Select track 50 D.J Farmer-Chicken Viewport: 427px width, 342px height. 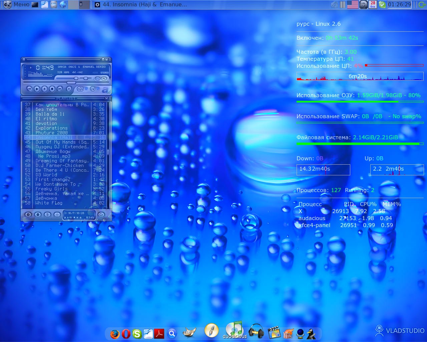click(60, 165)
